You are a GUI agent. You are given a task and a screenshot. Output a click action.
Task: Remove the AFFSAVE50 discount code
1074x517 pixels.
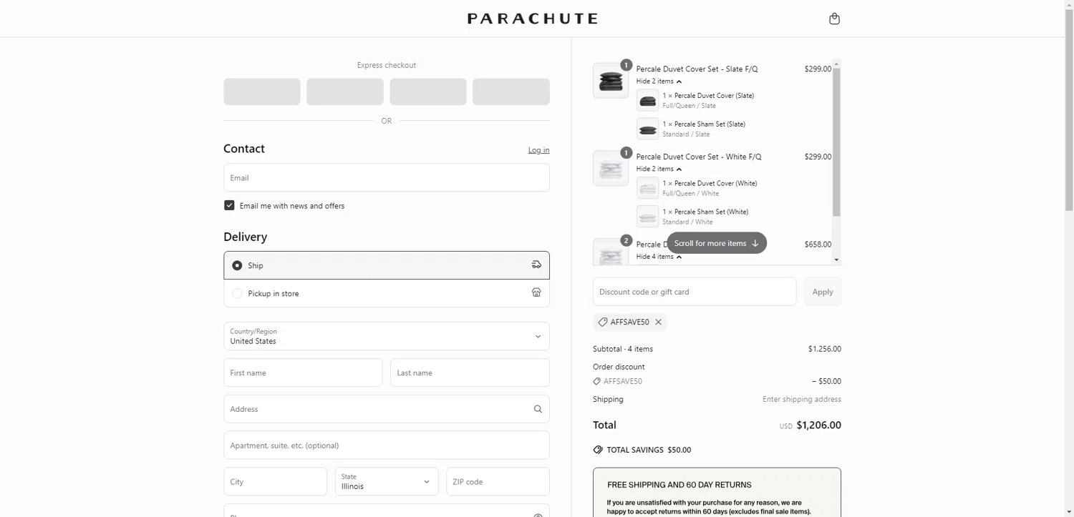[x=659, y=322]
